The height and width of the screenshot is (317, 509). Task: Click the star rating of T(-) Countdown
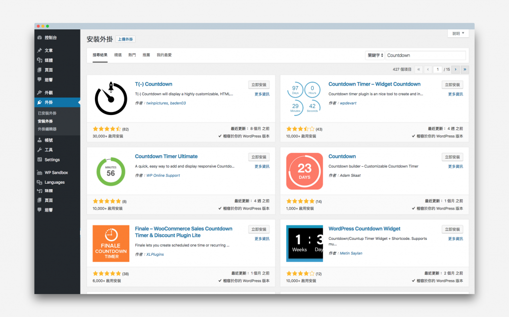[x=107, y=129]
